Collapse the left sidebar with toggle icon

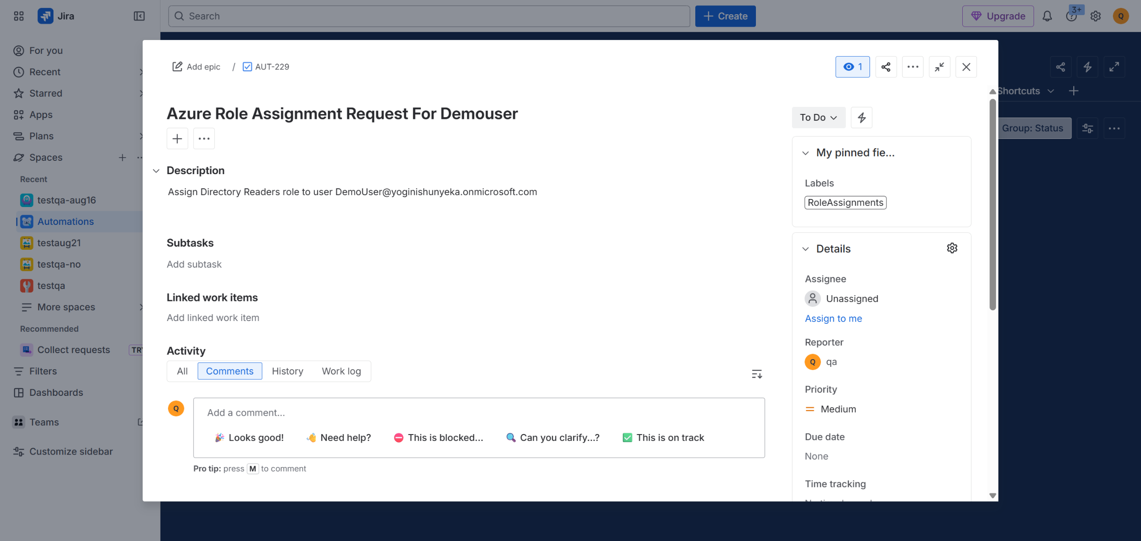coord(139,16)
